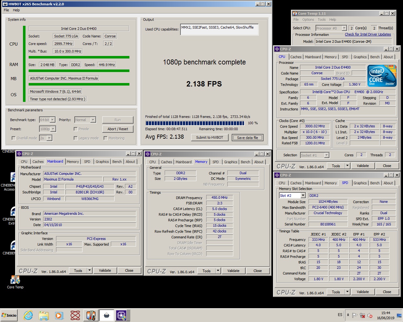Expand Tools arrow in CPU-Z SPD window
Viewport: 403px width, 322px height.
(x=347, y=292)
